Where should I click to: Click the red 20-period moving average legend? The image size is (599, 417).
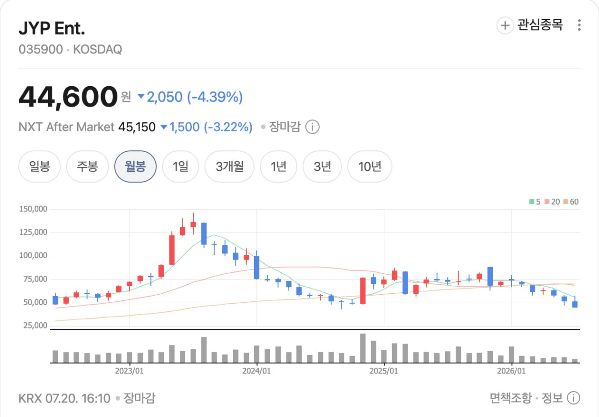(552, 202)
